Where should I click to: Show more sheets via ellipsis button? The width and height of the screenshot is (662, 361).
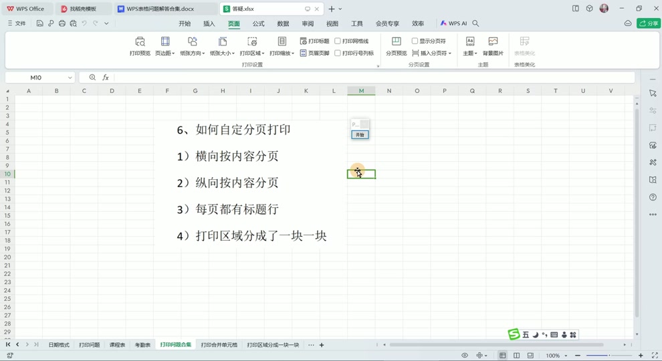click(311, 345)
